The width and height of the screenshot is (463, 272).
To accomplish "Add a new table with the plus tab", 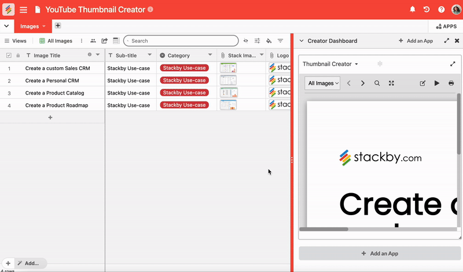I will 58,26.
